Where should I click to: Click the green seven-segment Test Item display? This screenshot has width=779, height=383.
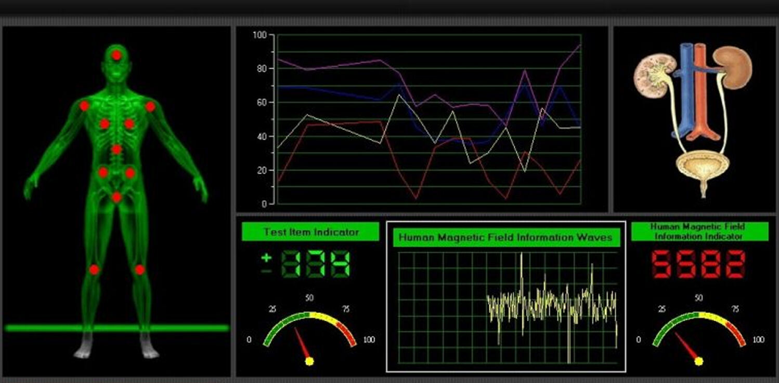316,264
